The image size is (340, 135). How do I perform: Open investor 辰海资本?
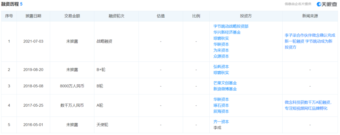coord(221,111)
